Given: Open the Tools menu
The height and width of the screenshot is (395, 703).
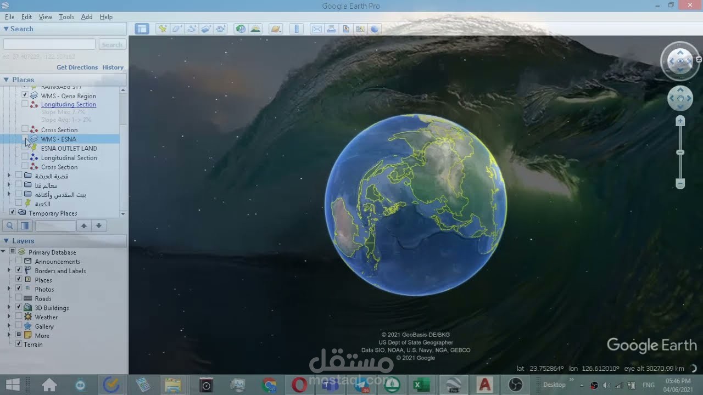Looking at the screenshot, I should [x=66, y=17].
